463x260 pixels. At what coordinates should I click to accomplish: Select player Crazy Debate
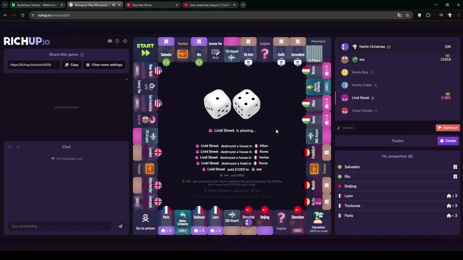click(397, 110)
